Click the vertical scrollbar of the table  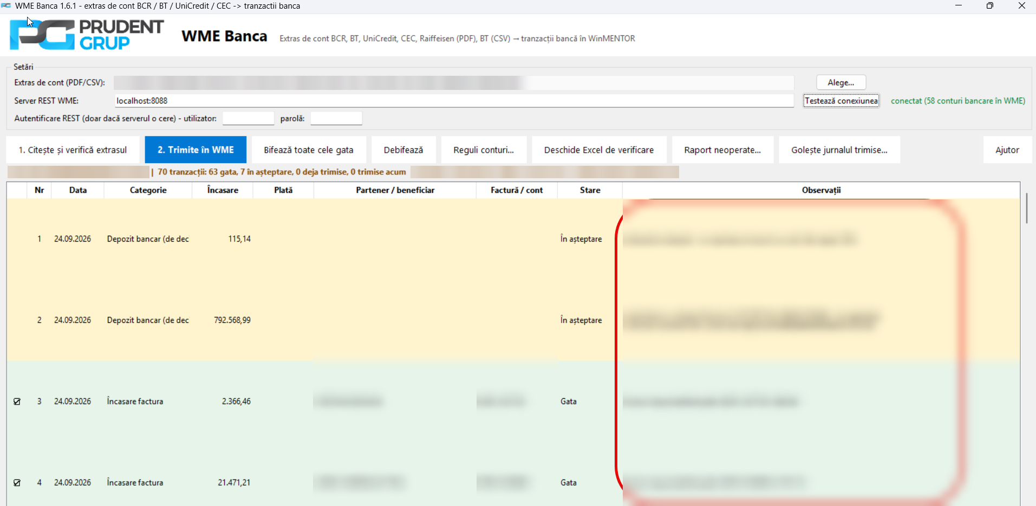tap(1026, 208)
